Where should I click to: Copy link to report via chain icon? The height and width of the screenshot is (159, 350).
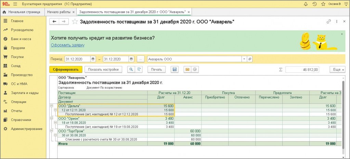point(329,22)
